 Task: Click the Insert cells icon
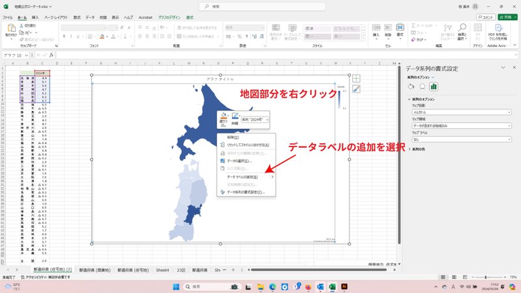pyautogui.click(x=376, y=27)
